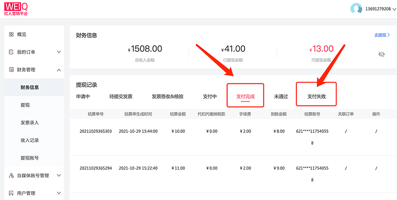This screenshot has height=200, width=397.
Task: Click the 财务管理 finance icon
Action: 11,70
